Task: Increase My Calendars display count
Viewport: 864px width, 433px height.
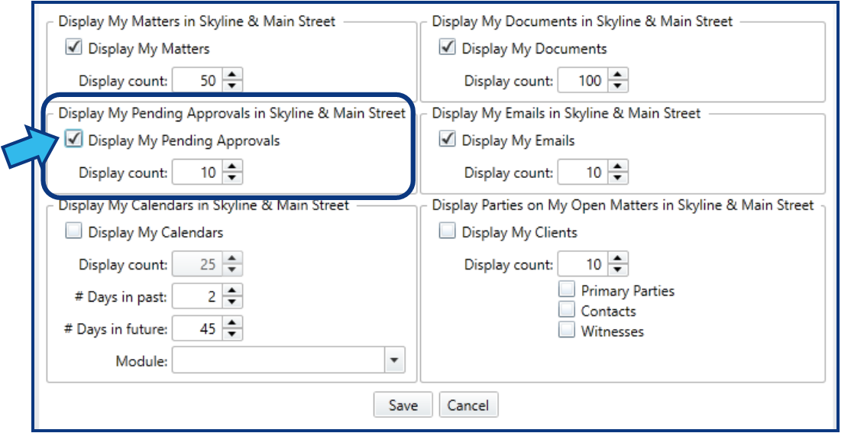Action: click(x=232, y=258)
